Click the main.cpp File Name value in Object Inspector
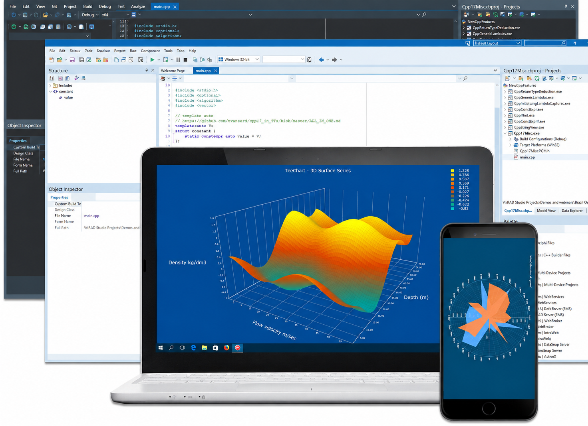Image resolution: width=588 pixels, height=426 pixels. (x=92, y=216)
